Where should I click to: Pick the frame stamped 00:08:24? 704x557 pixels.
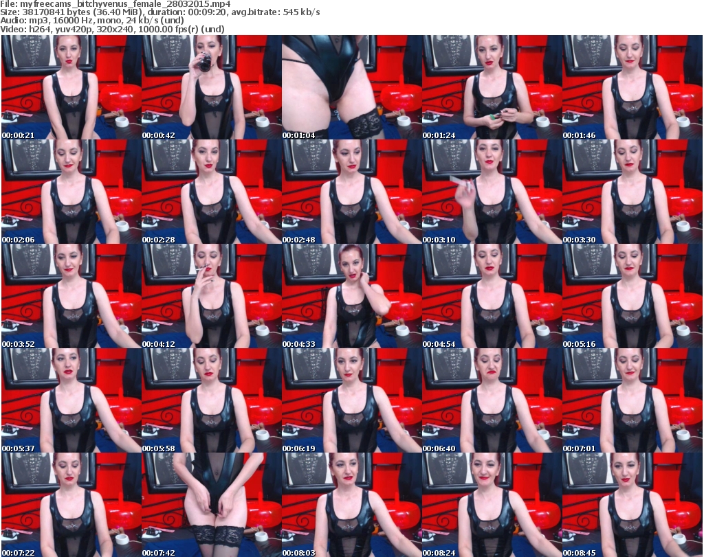(492, 505)
